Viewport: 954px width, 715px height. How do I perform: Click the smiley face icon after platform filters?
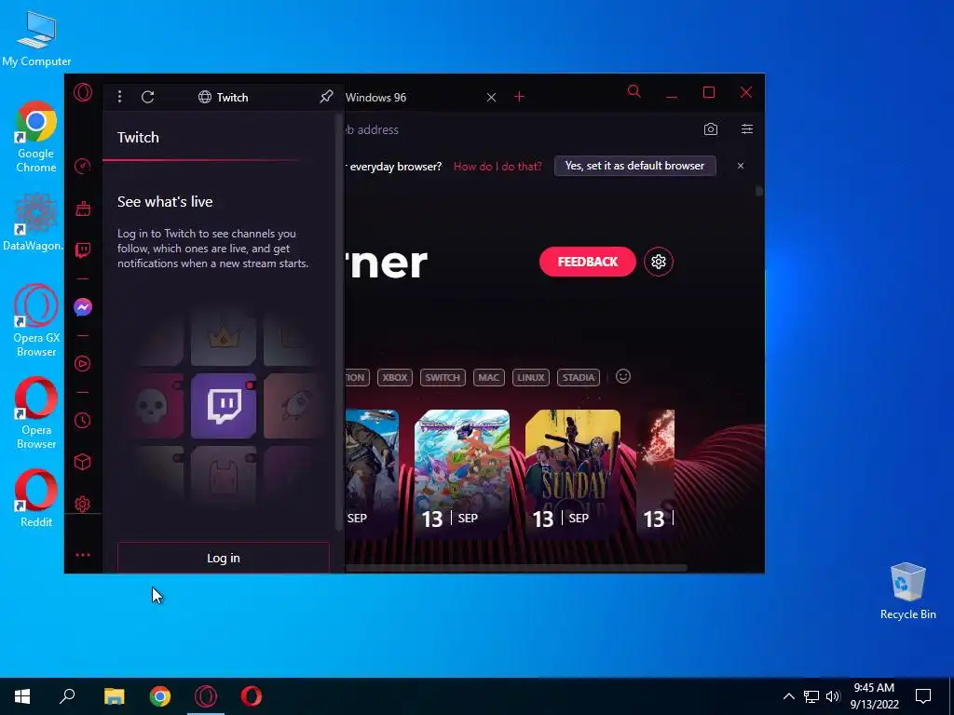click(x=623, y=376)
